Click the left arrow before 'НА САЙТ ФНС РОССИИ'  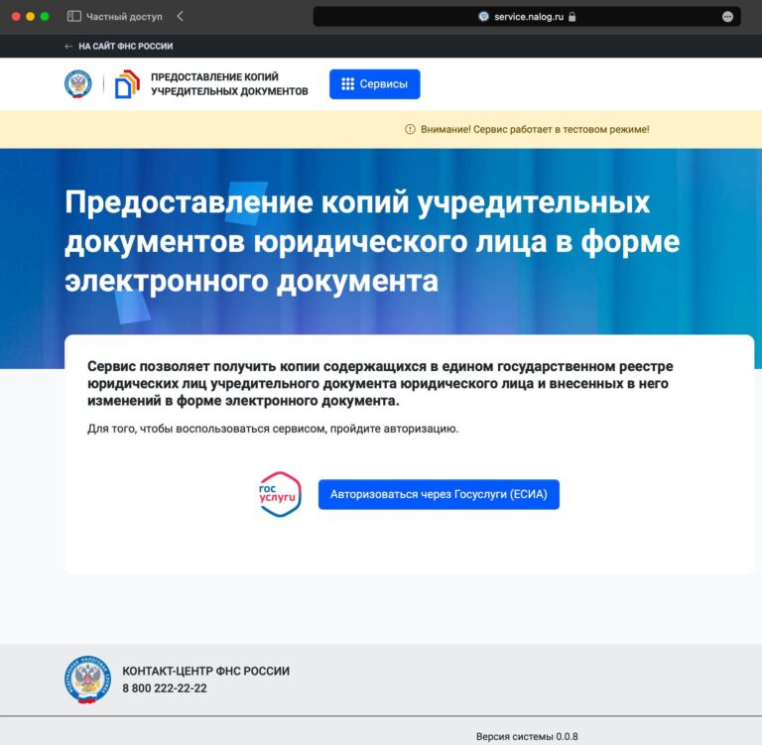68,47
